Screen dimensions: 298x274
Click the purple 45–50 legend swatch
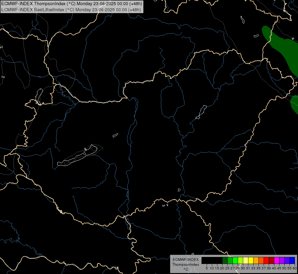282,261
